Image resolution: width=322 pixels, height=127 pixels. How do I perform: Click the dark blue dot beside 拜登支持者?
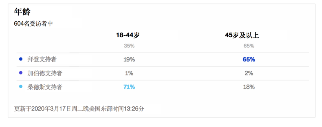tap(21, 59)
